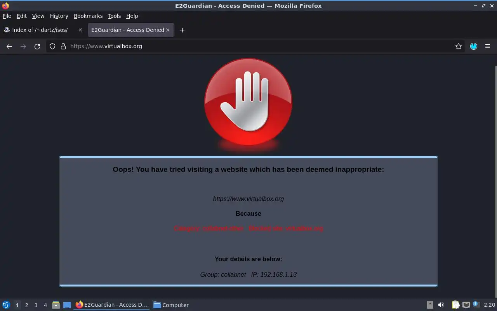Viewport: 497px width, 311px height.
Task: Click the clock showing 2:20
Action: 489,305
